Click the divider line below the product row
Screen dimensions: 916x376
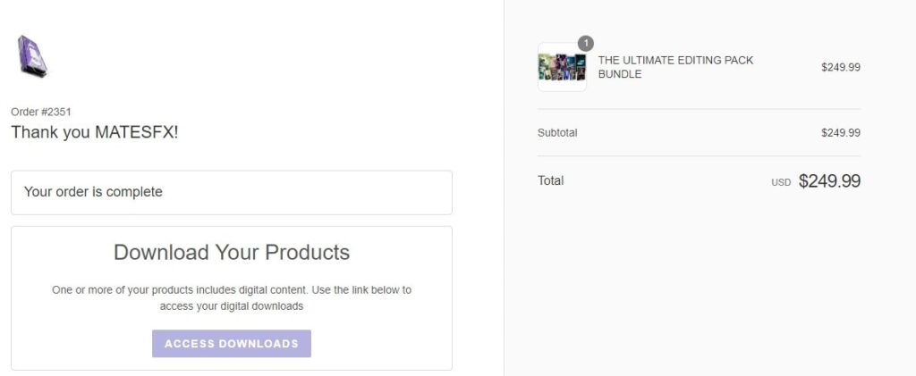pyautogui.click(x=699, y=109)
